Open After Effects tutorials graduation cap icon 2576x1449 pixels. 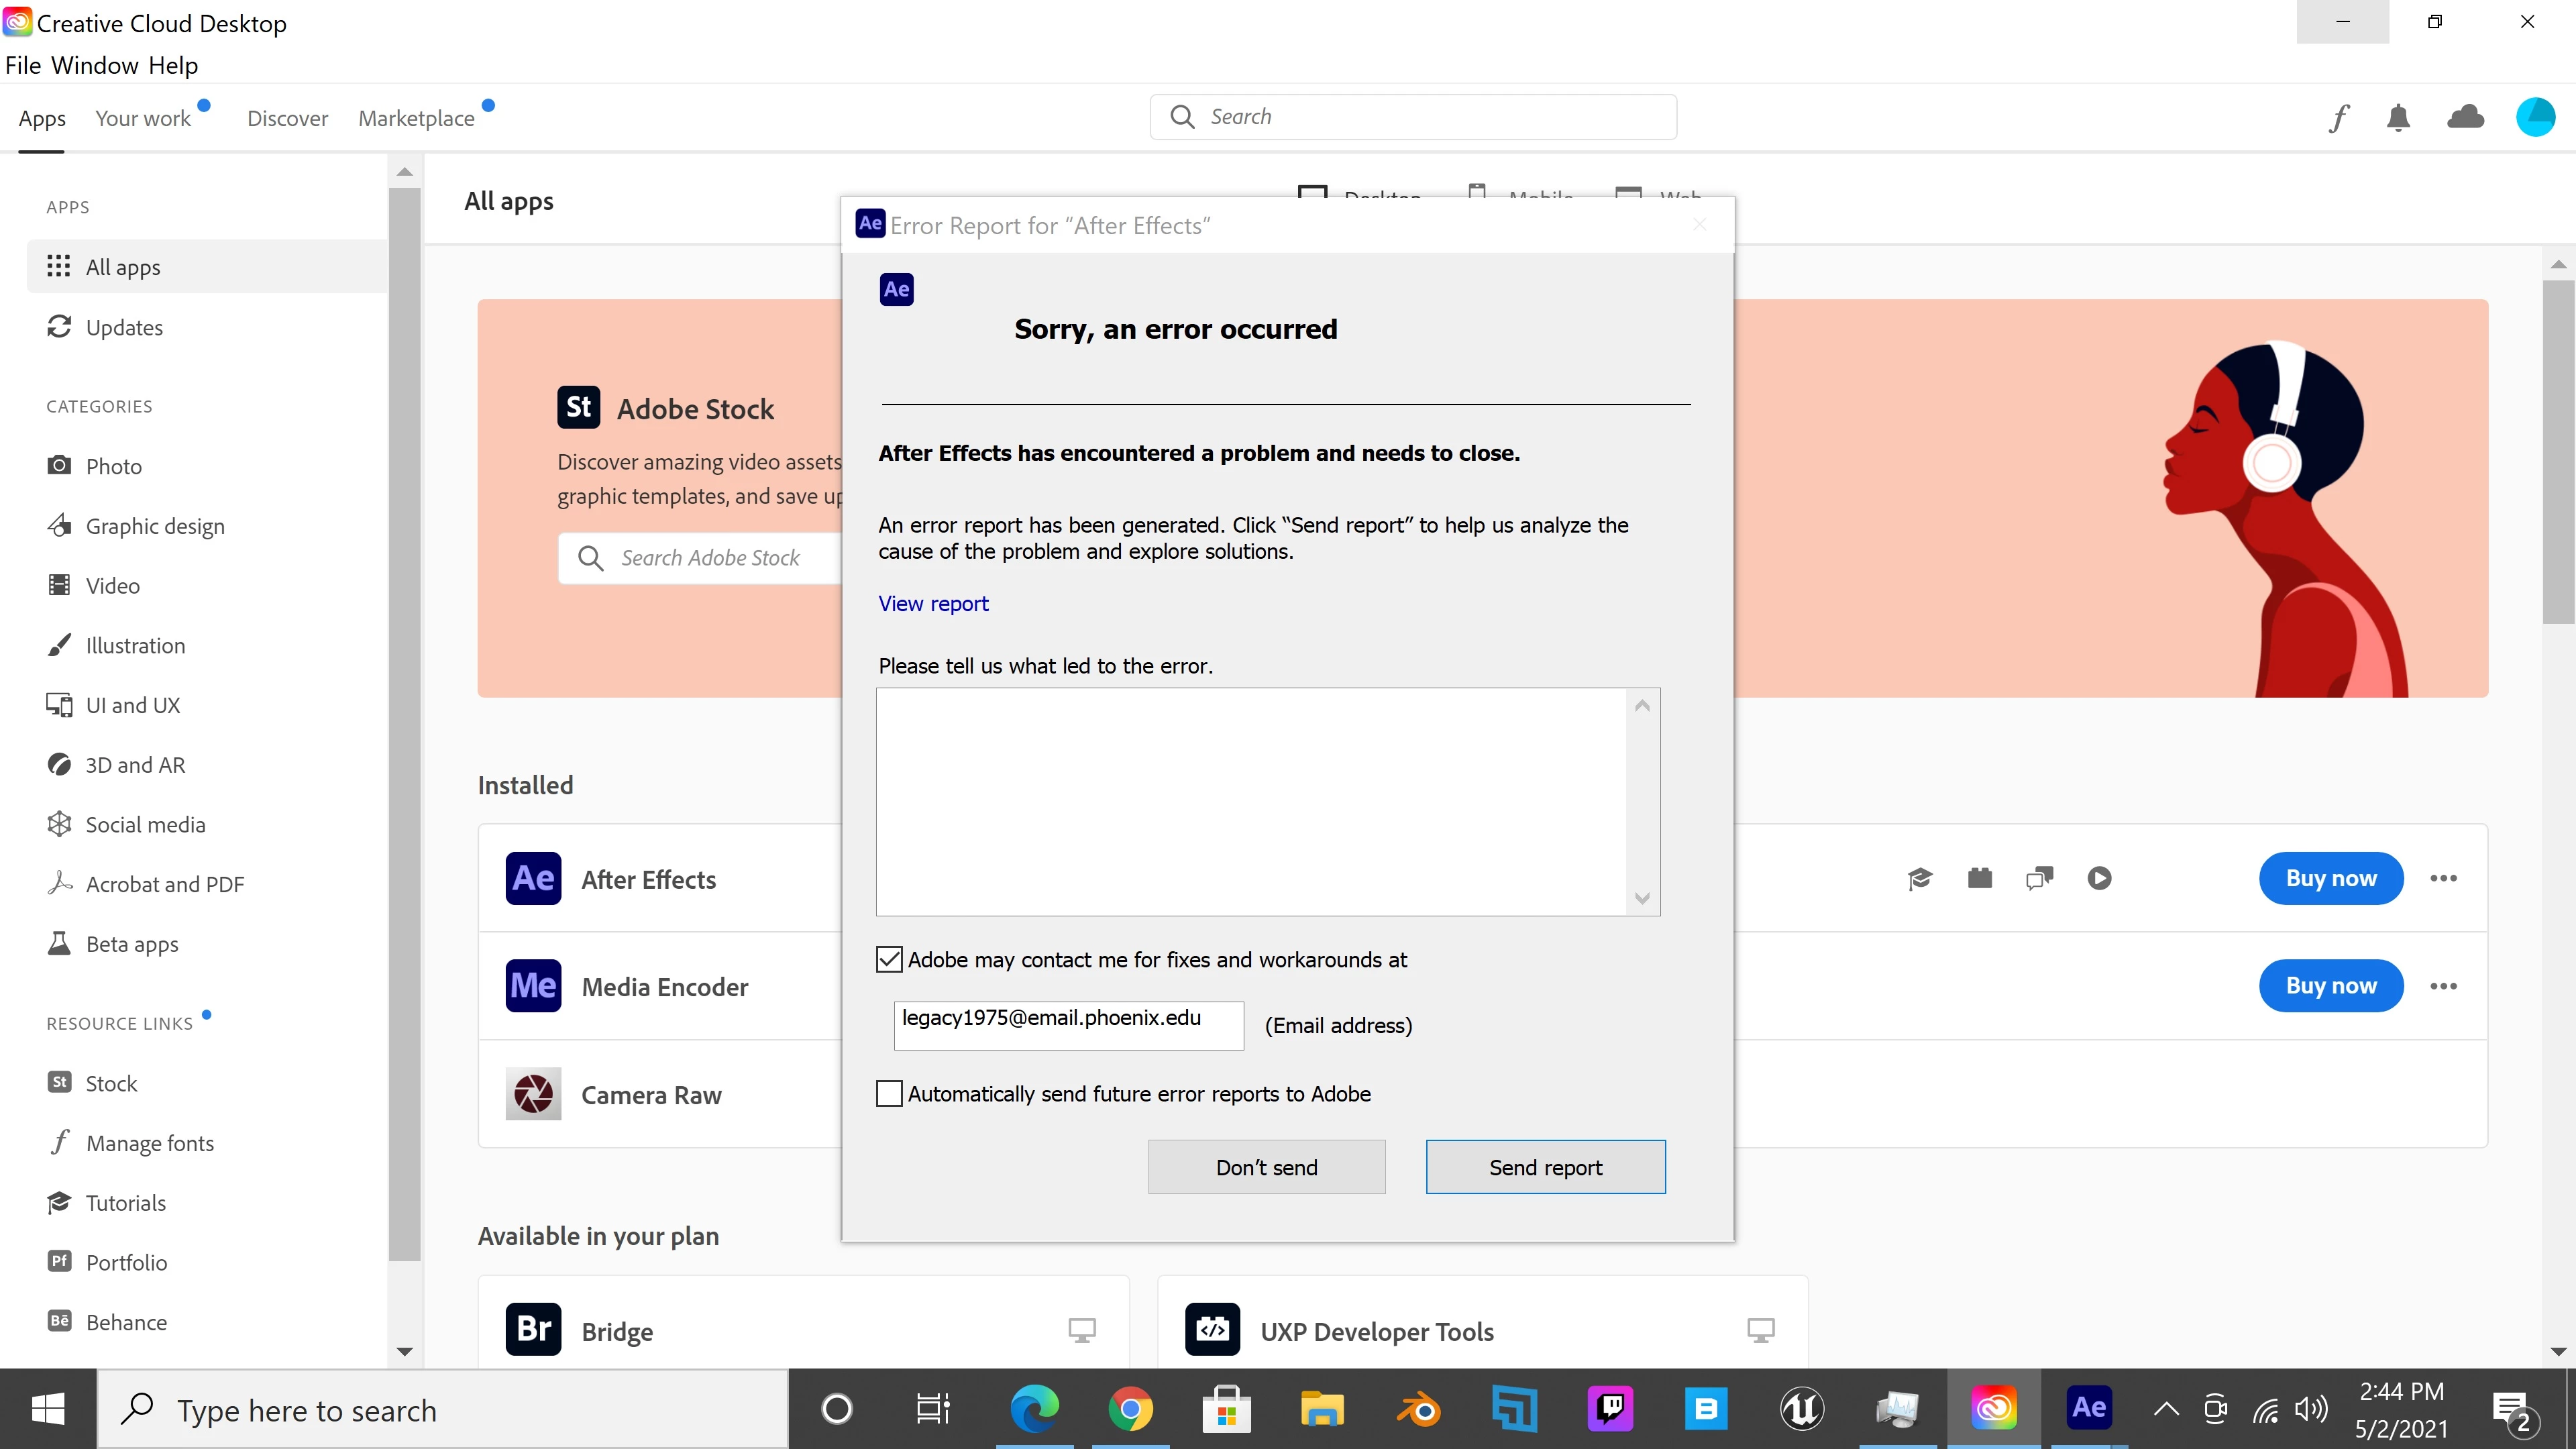coord(1920,878)
